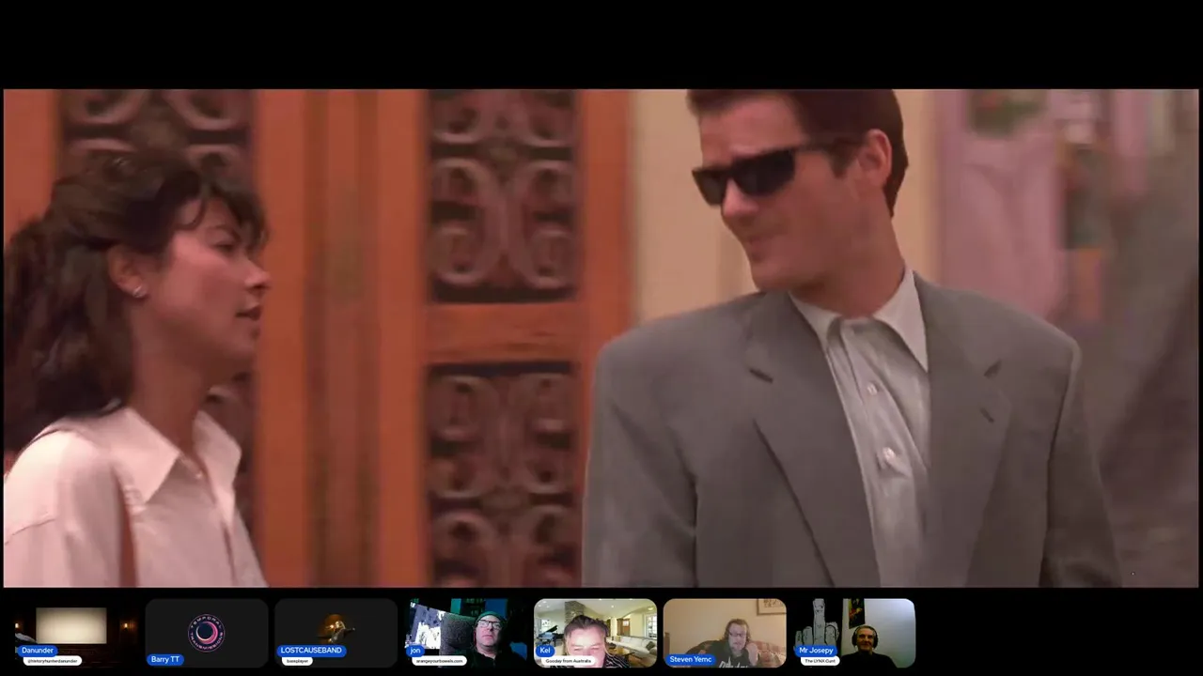Click the 'Mr Josepy' name label
The height and width of the screenshot is (676, 1203).
coord(817,650)
